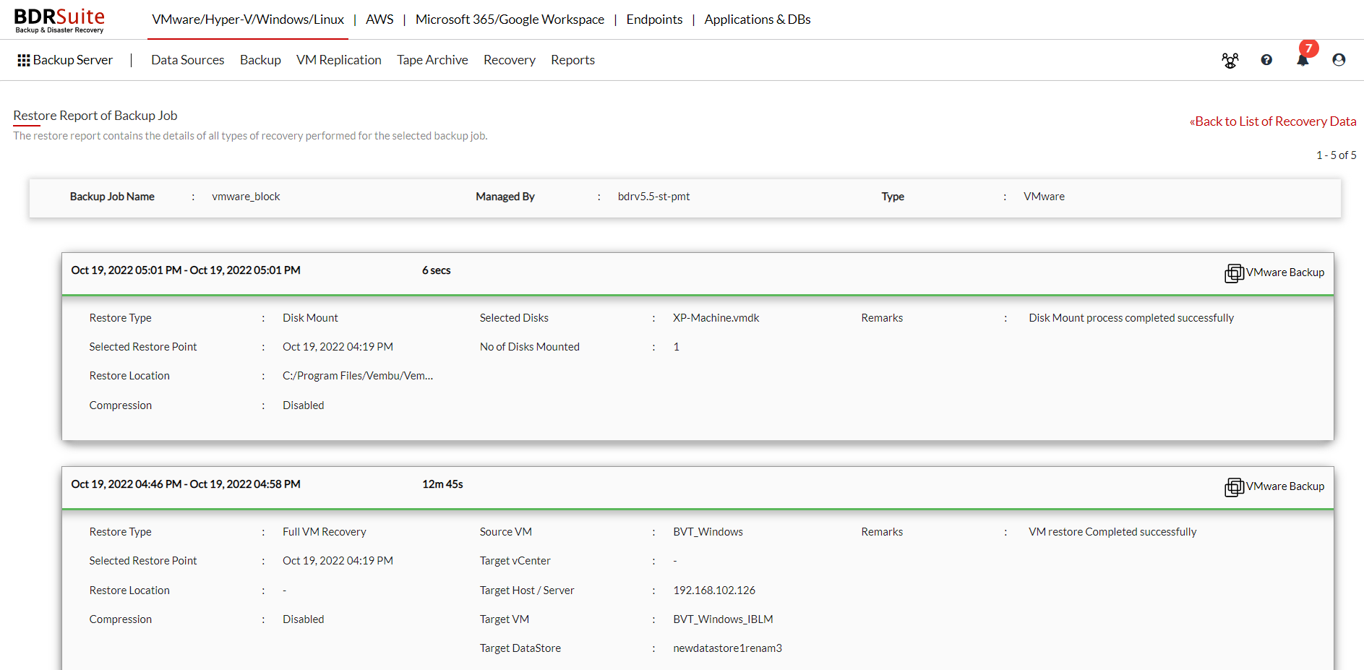Switch to the AWS tab
Viewport: 1364px width, 670px height.
tap(379, 20)
